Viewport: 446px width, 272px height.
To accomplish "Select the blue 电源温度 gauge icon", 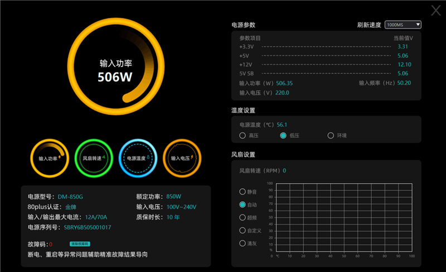I will pos(138,159).
